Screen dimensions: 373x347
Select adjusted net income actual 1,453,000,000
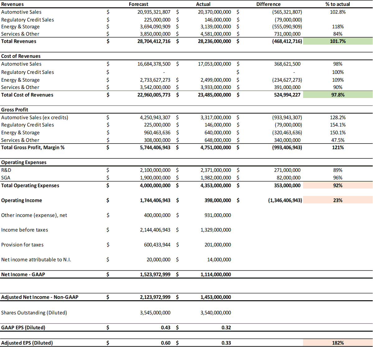point(216,297)
